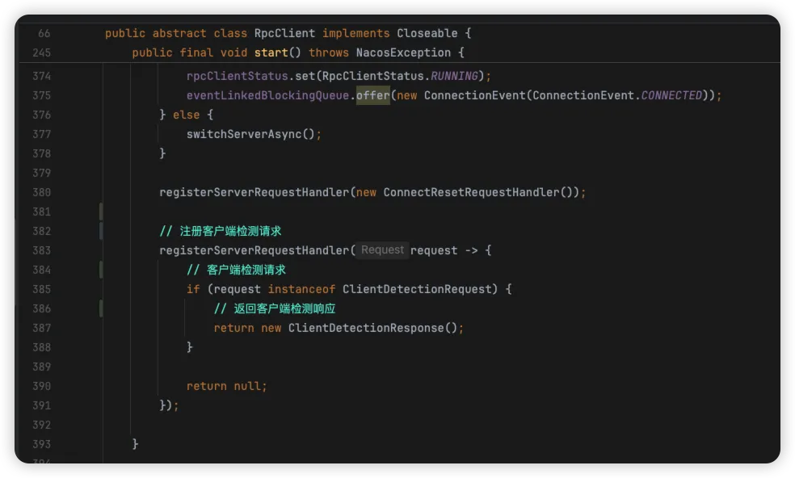Click the change marker beside line 384
The image size is (795, 478).
(x=101, y=270)
